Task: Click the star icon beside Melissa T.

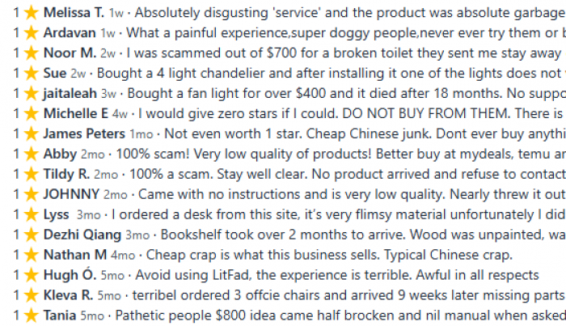Action: pos(32,13)
